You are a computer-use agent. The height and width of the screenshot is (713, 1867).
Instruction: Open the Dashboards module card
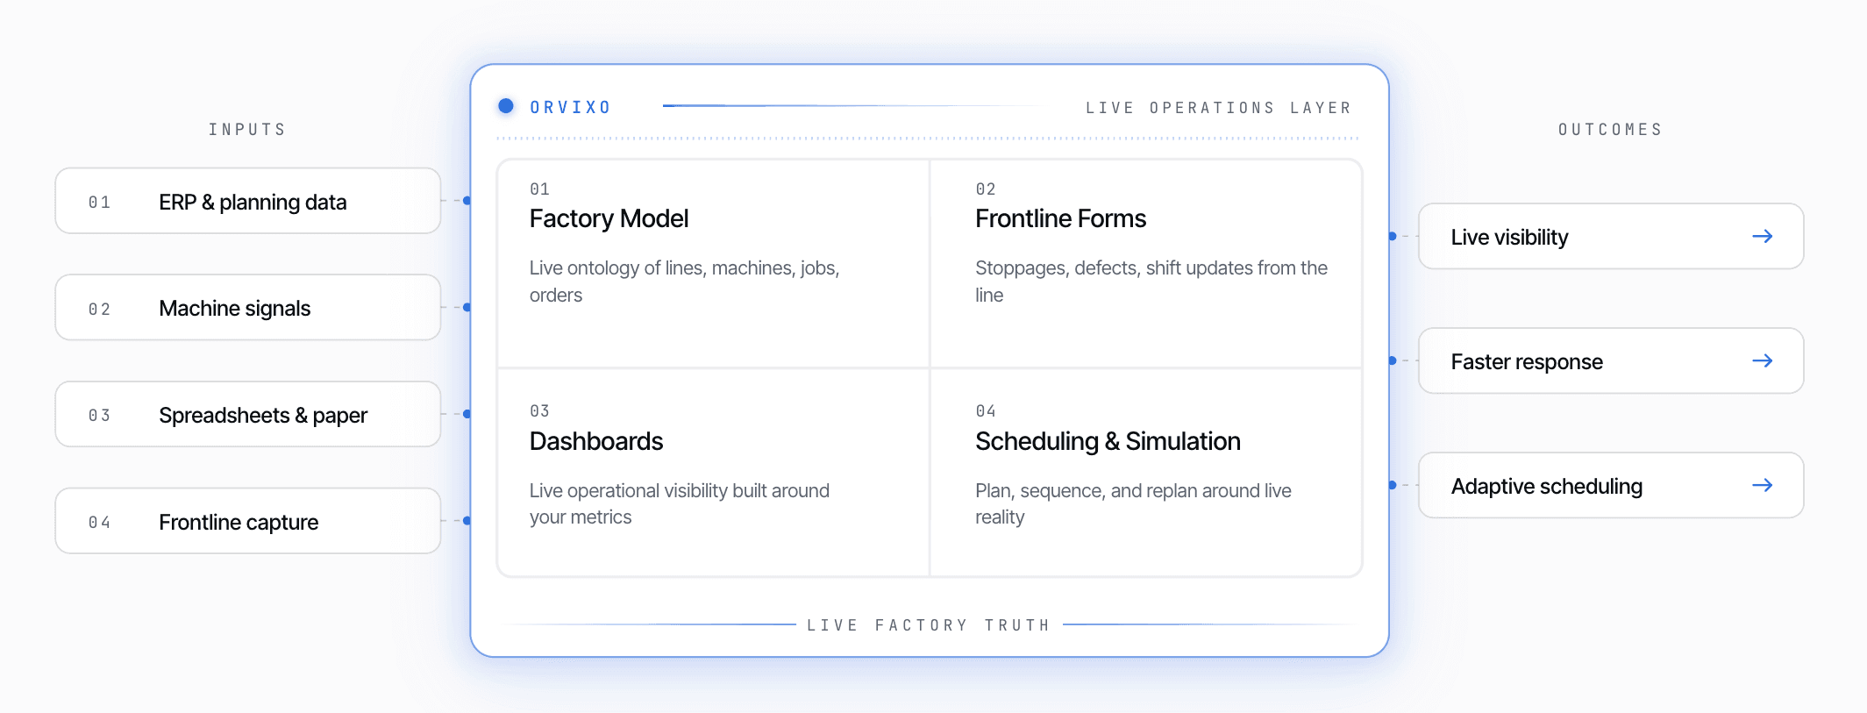pos(713,473)
